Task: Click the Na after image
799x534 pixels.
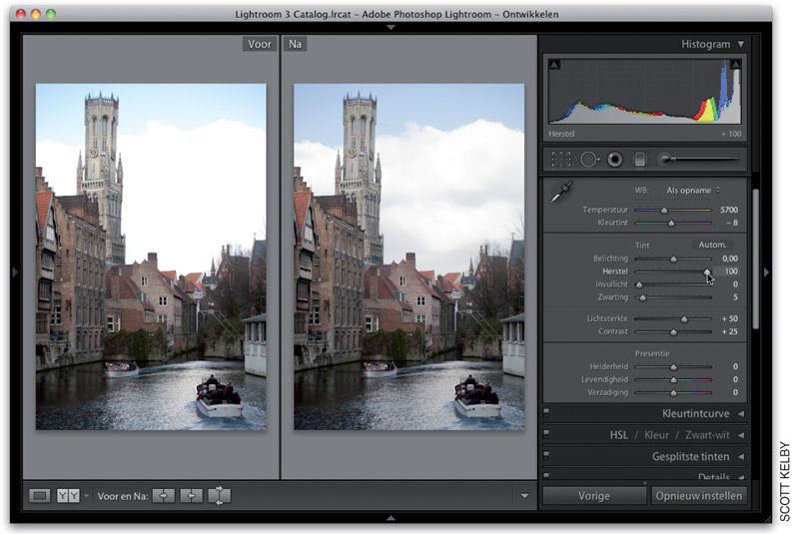Action: click(409, 258)
